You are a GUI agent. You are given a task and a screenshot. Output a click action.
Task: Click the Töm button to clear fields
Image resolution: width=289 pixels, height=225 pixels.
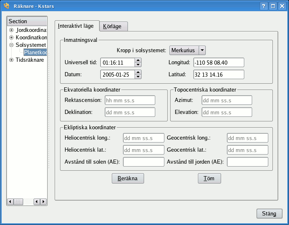[210, 178]
